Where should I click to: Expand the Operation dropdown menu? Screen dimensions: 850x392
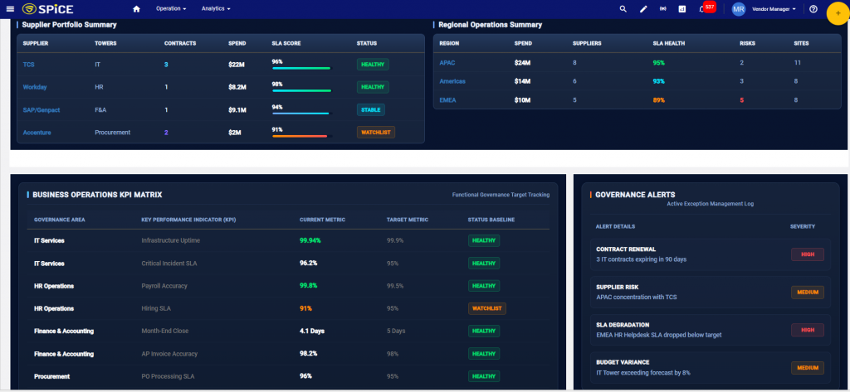171,8
